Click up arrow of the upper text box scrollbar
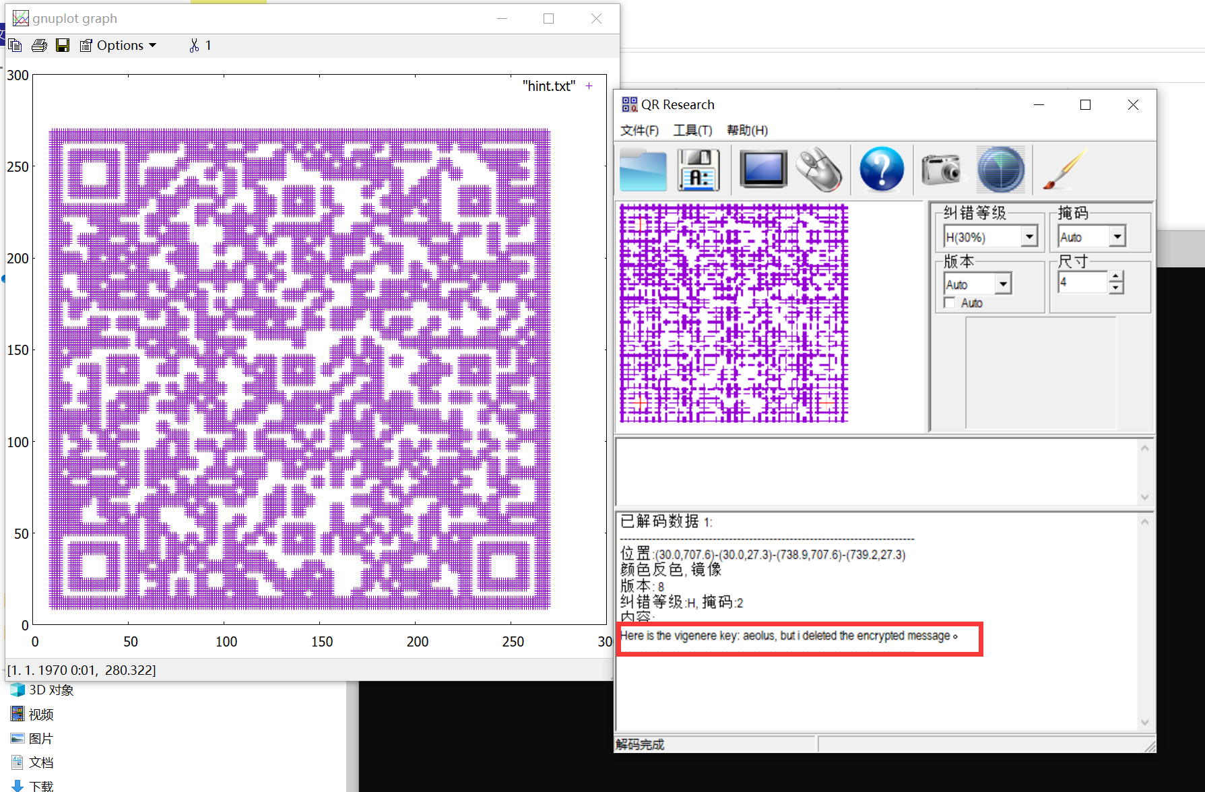Image resolution: width=1205 pixels, height=792 pixels. pos(1144,448)
